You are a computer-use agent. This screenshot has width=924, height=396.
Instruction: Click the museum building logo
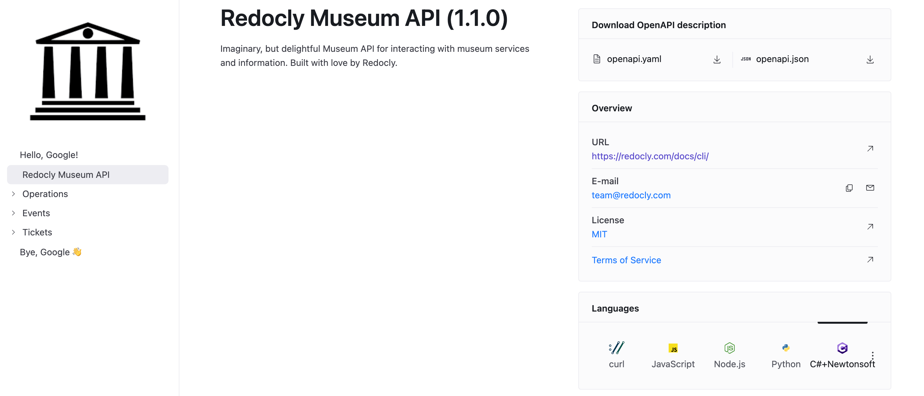[x=88, y=71]
